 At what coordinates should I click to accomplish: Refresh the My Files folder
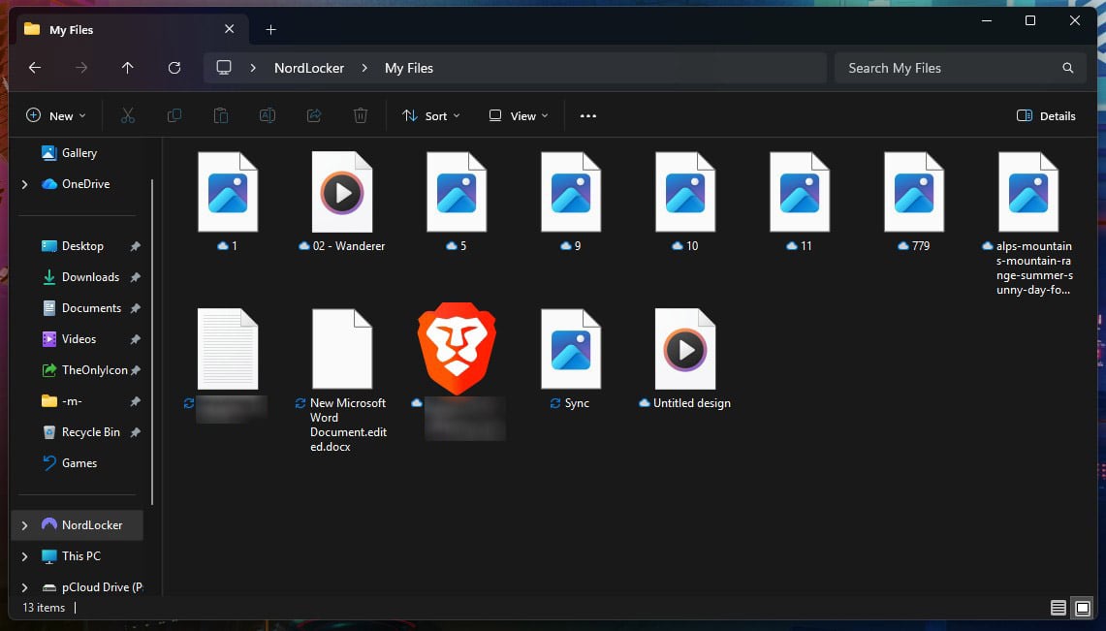coord(174,68)
